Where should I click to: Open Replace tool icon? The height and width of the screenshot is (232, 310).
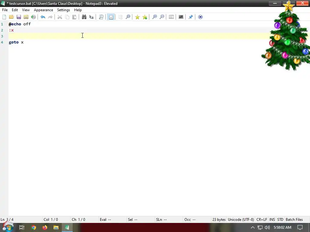[91, 17]
